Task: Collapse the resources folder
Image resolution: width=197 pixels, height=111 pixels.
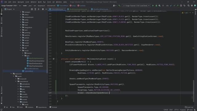Action: [x=11, y=74]
